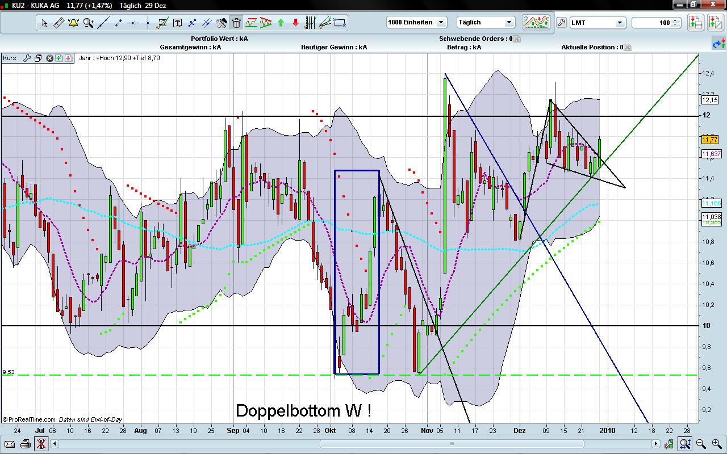
Task: Click the yellow 11,77 current price tag
Action: tap(711, 140)
